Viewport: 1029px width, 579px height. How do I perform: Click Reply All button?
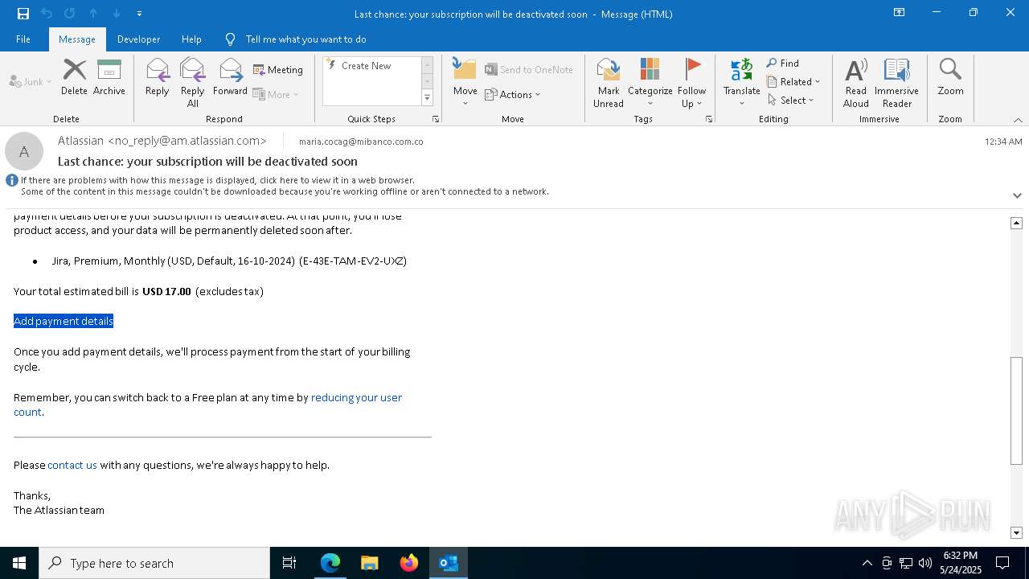click(x=193, y=82)
